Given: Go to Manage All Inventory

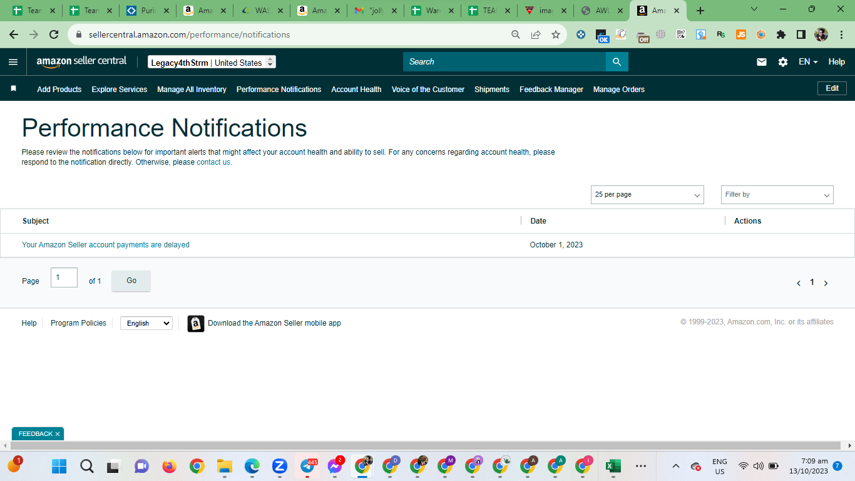Looking at the screenshot, I should (192, 90).
